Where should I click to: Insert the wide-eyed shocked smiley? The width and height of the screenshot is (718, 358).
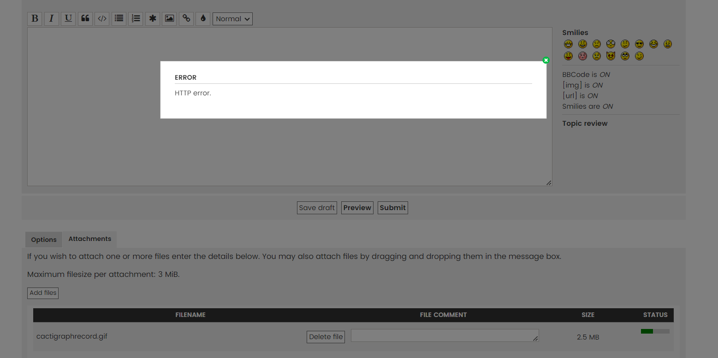611,44
